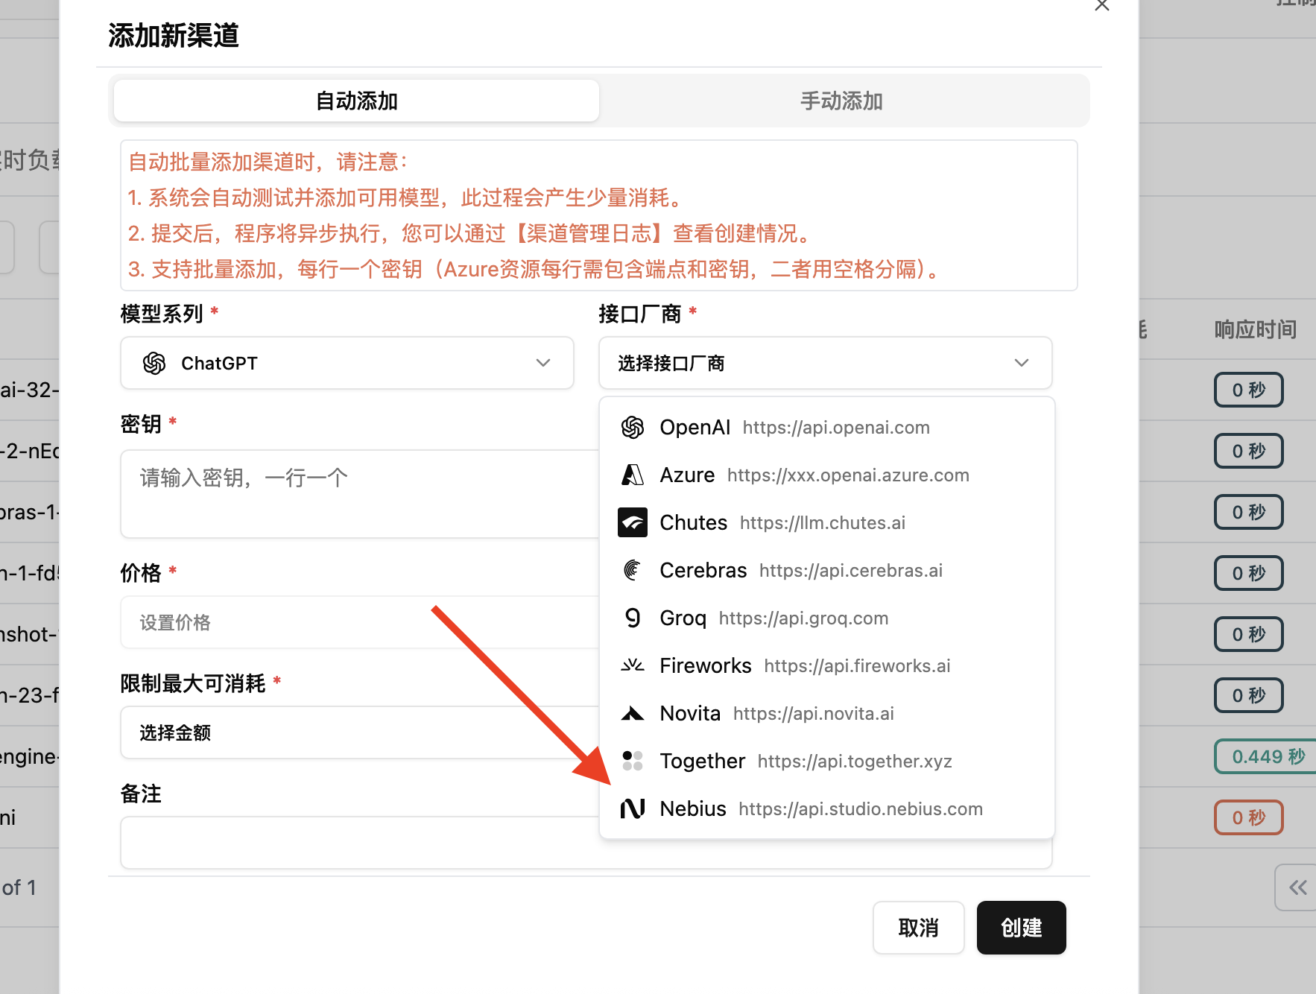Open the 选择金额 limit dropdown
This screenshot has width=1316, height=994.
tap(358, 733)
